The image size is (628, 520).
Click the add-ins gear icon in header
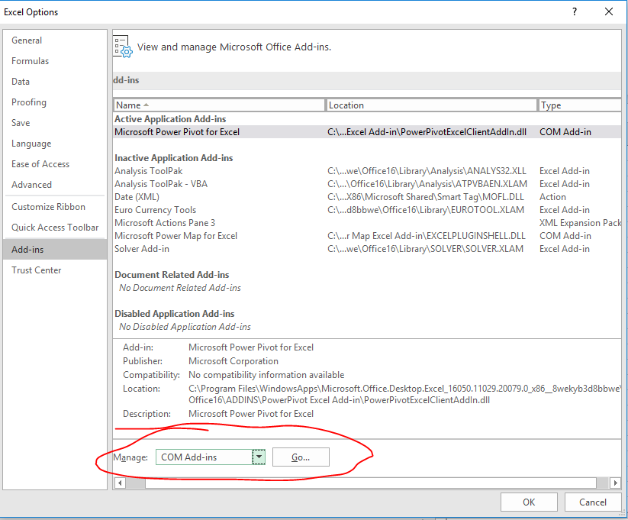pos(123,47)
